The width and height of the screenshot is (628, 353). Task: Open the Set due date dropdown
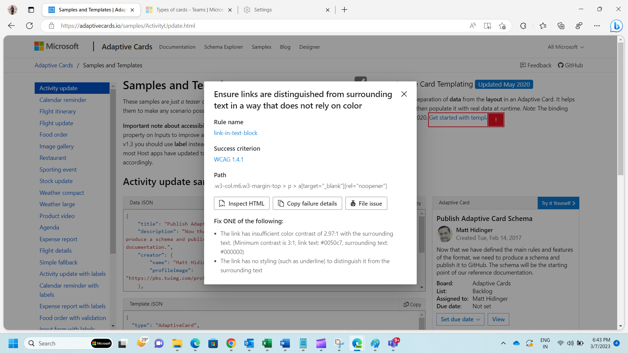click(x=460, y=319)
